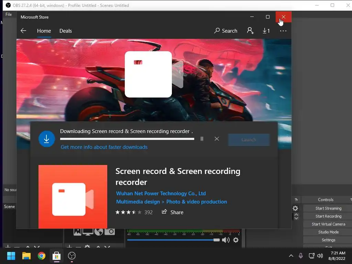Click the display capture monitor icon

(x=88, y=232)
